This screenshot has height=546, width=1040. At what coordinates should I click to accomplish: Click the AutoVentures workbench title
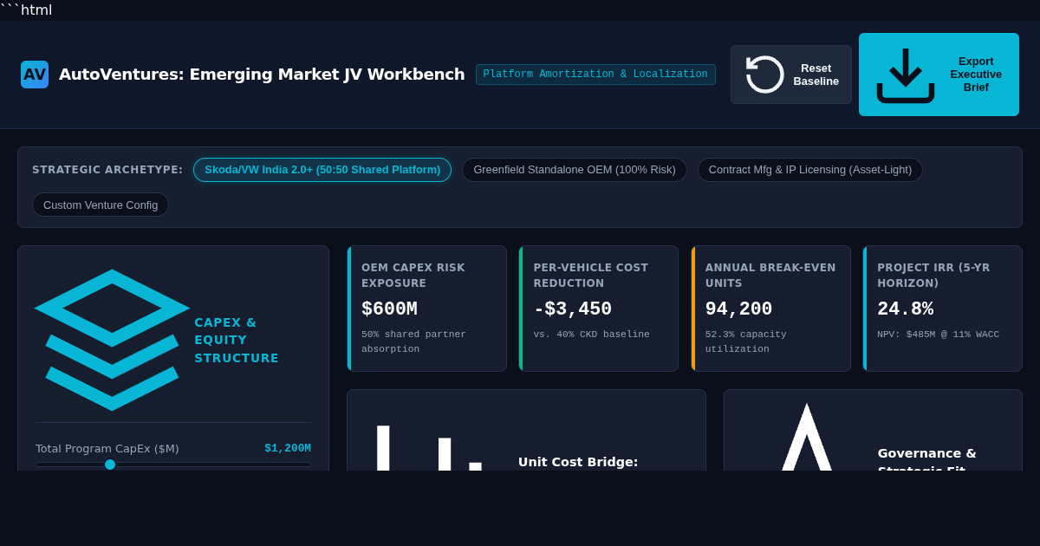point(262,75)
